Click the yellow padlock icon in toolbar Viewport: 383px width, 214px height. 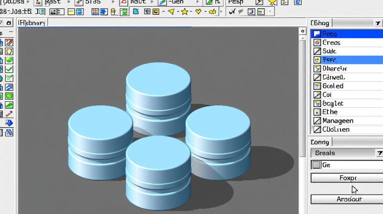pos(113,12)
